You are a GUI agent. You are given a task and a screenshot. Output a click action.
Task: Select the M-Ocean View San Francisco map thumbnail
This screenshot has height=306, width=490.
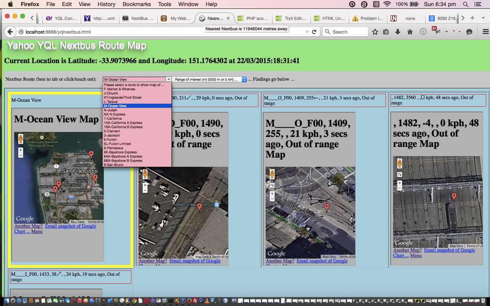(59, 178)
